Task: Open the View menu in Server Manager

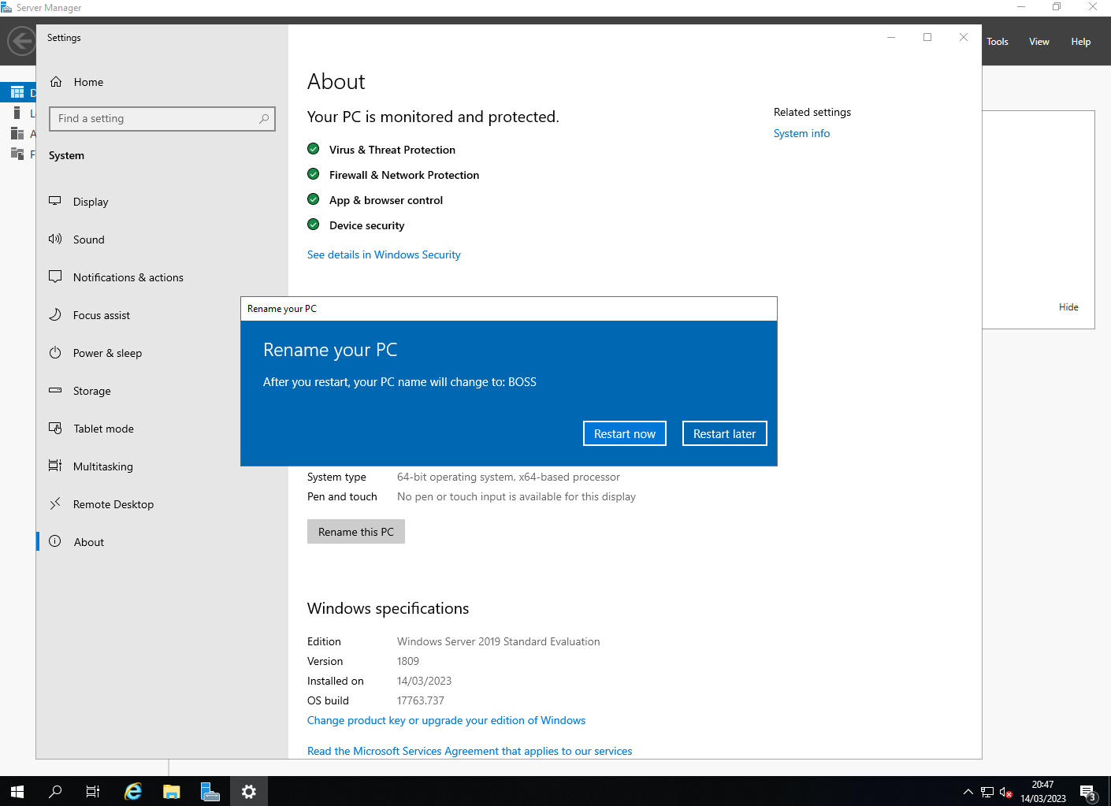Action: pyautogui.click(x=1039, y=42)
